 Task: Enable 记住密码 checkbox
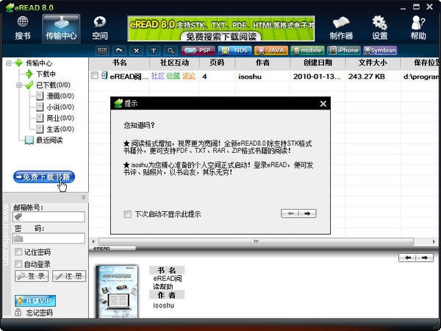pyautogui.click(x=18, y=252)
